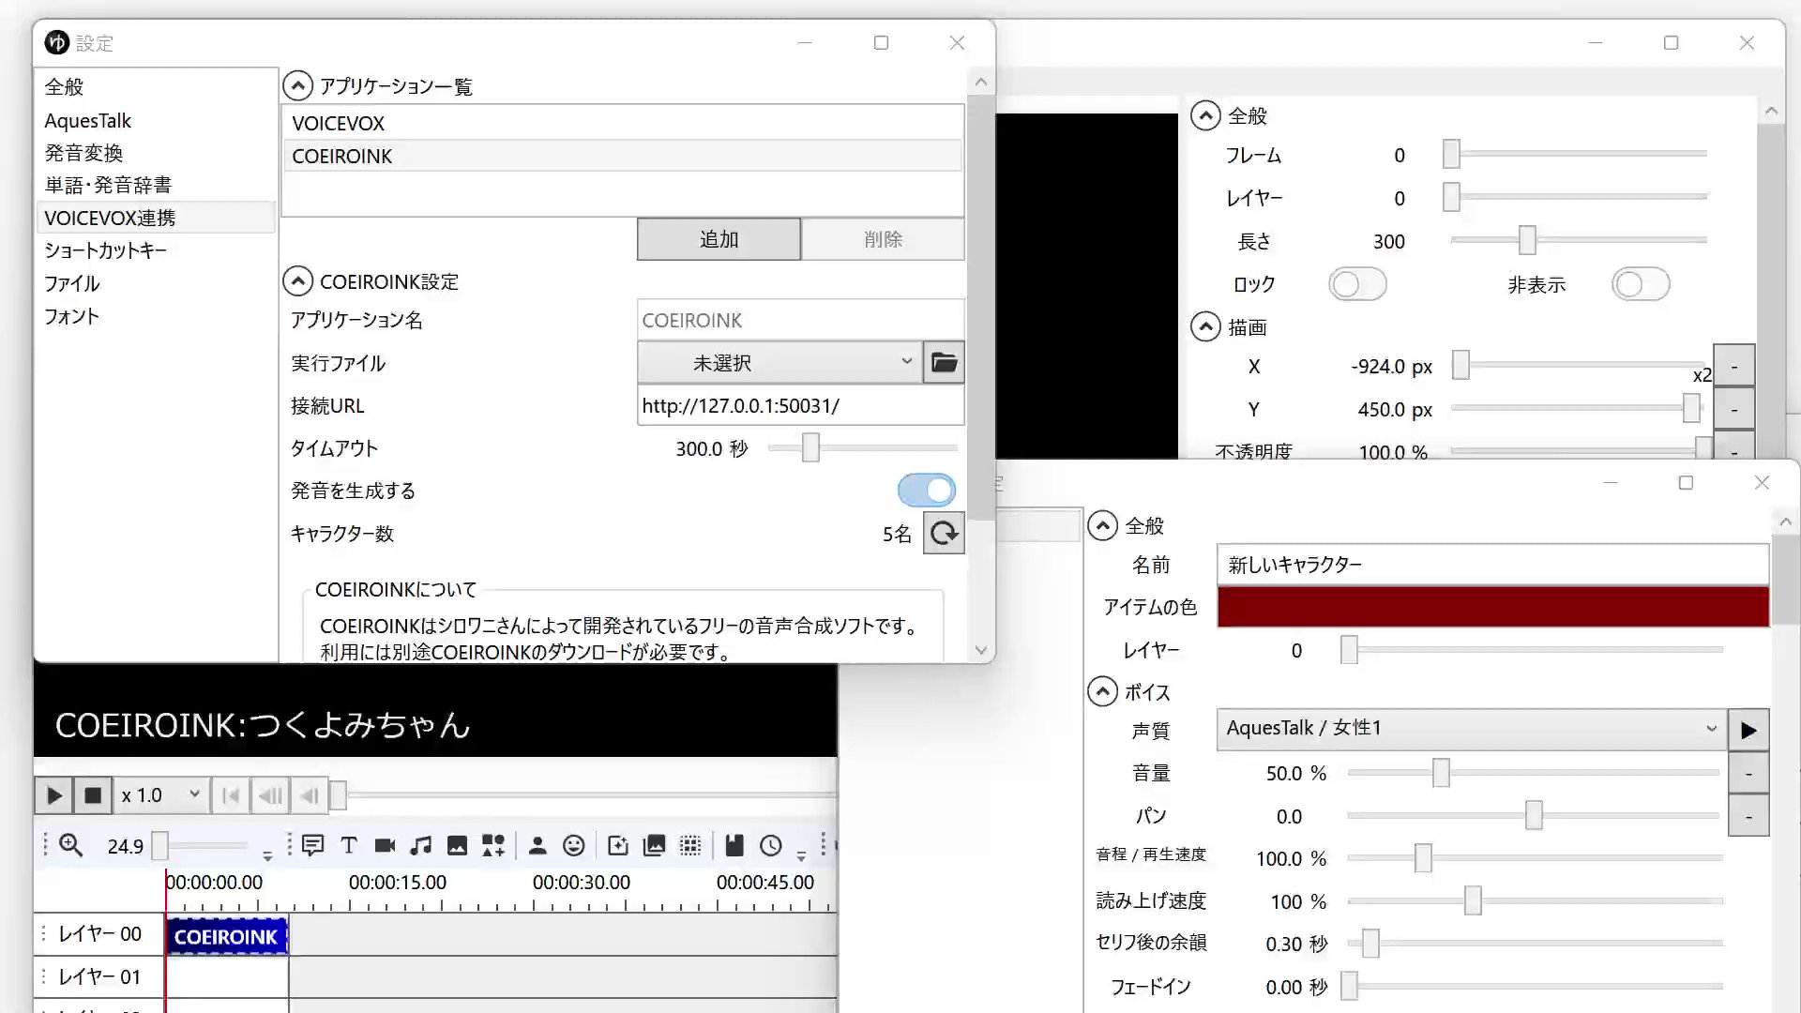Open the 実行ファイル 未選択 dropdown

click(779, 363)
